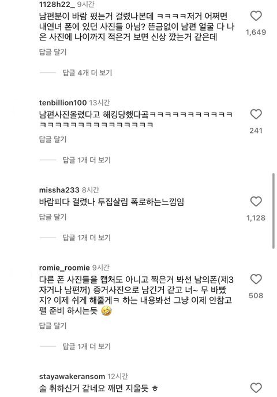Reply to 1128h22_ via 답글 달기

click(53, 52)
